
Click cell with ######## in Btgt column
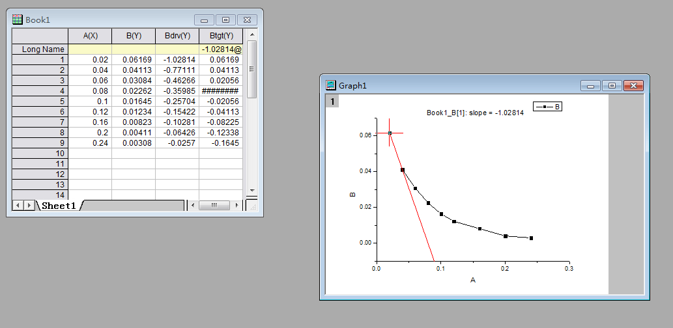(x=221, y=91)
